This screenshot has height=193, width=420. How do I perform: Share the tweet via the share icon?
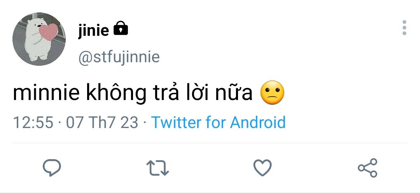coord(367,168)
